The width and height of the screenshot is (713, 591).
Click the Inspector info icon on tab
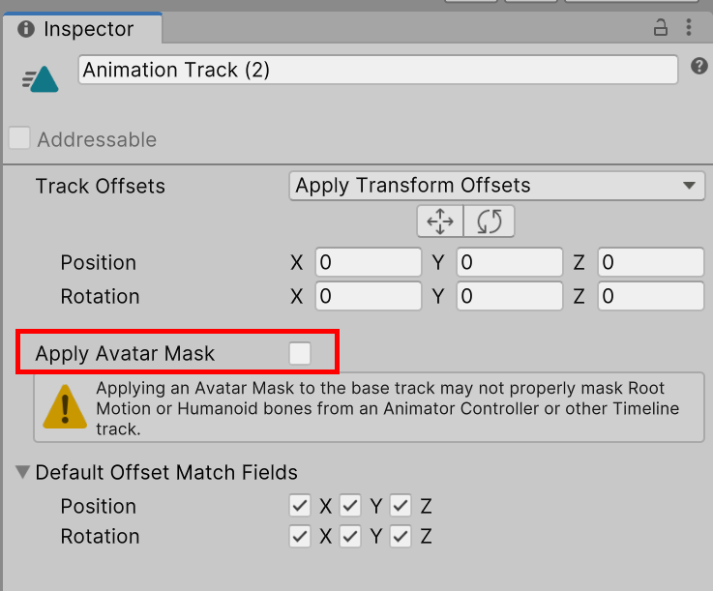coord(26,29)
